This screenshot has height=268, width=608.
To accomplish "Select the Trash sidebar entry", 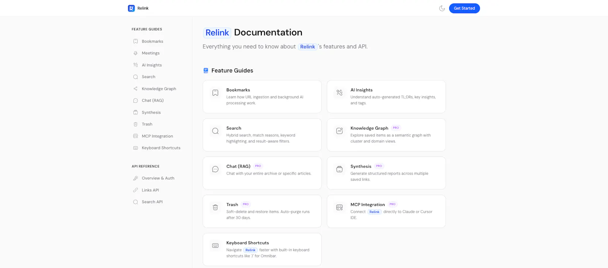I will tap(147, 124).
